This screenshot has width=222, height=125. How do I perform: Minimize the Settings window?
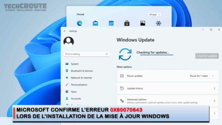203,30
